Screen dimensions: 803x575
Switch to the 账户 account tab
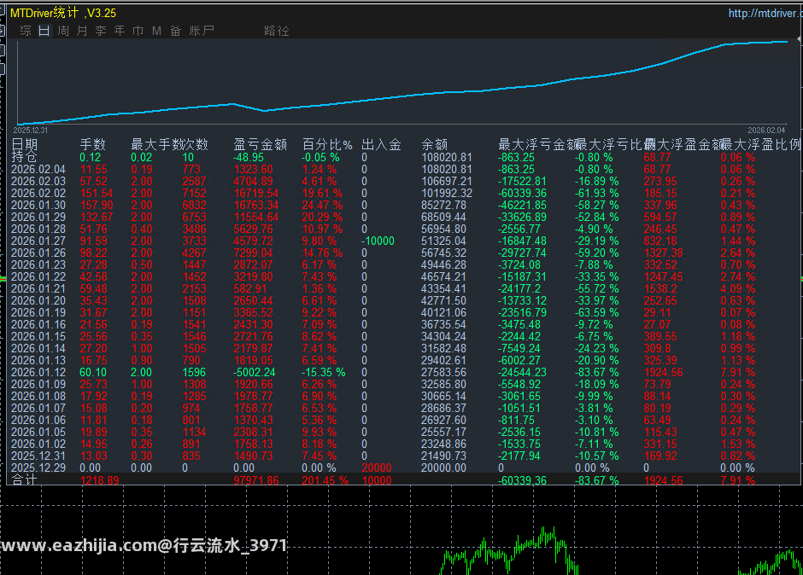tap(202, 31)
